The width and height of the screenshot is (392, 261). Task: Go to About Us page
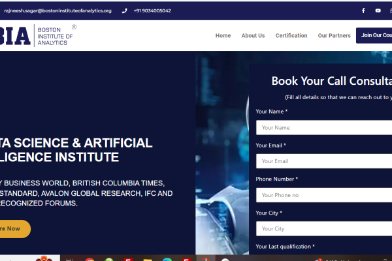[253, 35]
